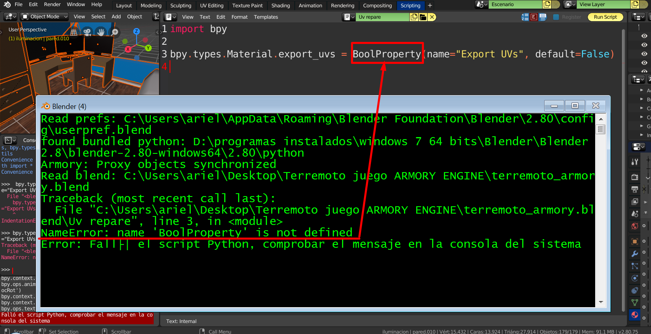Open the View Layer properties tab
This screenshot has width=651, height=334.
[635, 201]
